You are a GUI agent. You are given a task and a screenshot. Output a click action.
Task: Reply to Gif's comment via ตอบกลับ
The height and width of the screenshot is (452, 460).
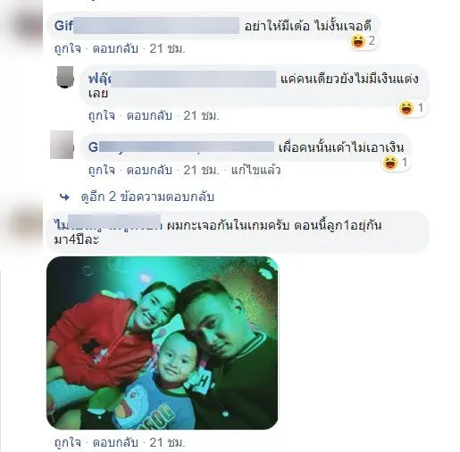click(x=115, y=48)
